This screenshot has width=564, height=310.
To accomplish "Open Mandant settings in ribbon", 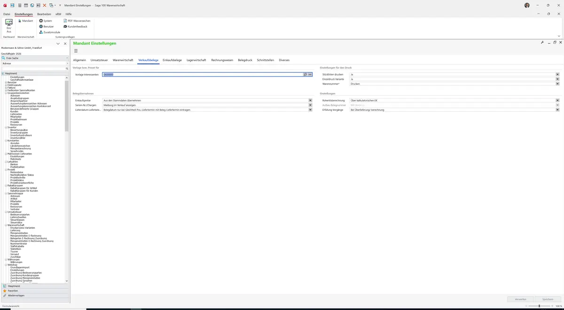I will pos(25,21).
